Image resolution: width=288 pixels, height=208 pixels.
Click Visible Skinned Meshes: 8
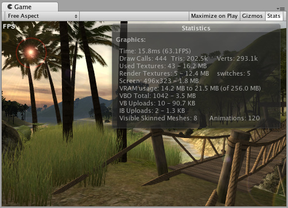(158, 118)
